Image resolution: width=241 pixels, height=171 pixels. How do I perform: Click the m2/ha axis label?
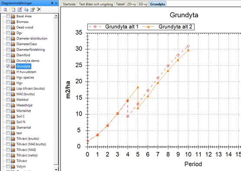(68, 90)
